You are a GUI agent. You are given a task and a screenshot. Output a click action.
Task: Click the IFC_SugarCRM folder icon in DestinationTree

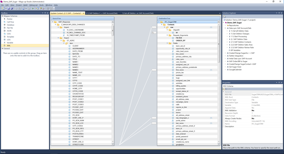pos(161,22)
